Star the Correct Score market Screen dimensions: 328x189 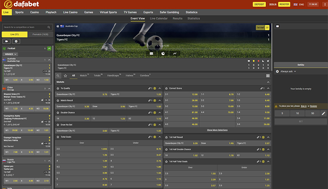[x=166, y=89]
